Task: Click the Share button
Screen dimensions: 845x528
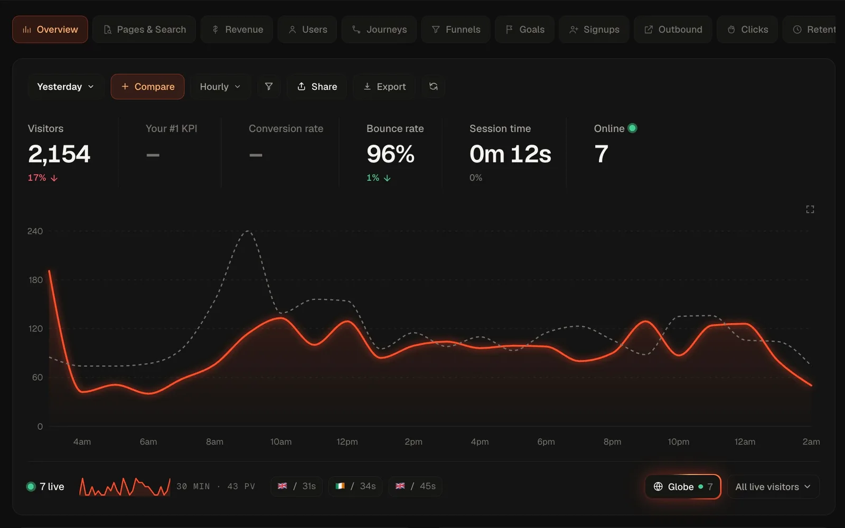Action: (317, 87)
